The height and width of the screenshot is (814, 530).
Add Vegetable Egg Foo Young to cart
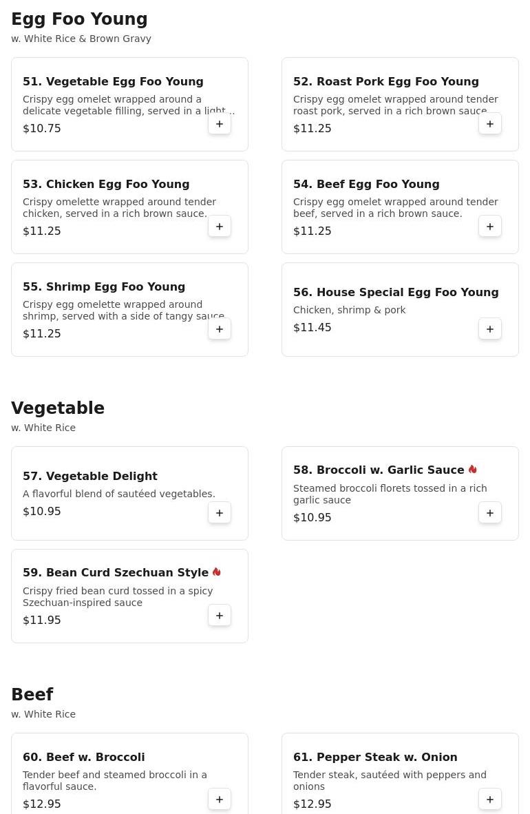tap(220, 124)
